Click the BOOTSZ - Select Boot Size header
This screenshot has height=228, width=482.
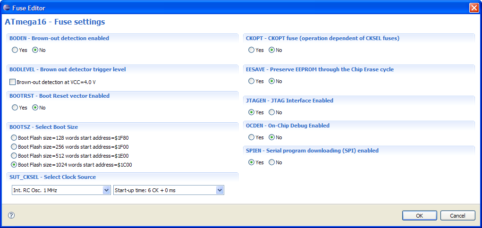43,127
